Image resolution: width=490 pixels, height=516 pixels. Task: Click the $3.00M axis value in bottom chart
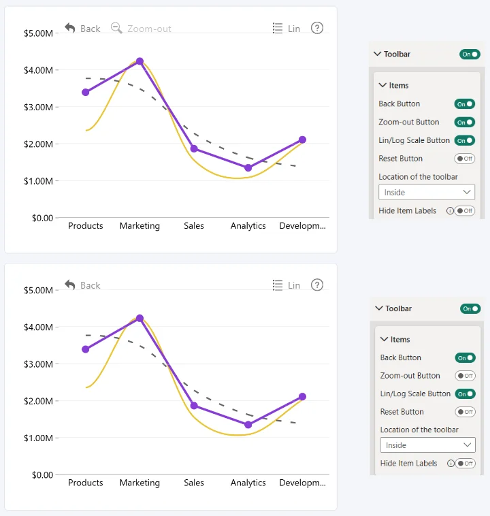[x=38, y=364]
